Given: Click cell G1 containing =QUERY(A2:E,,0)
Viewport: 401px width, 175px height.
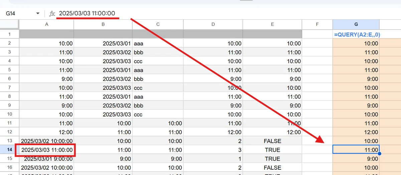Looking at the screenshot, I should 356,34.
